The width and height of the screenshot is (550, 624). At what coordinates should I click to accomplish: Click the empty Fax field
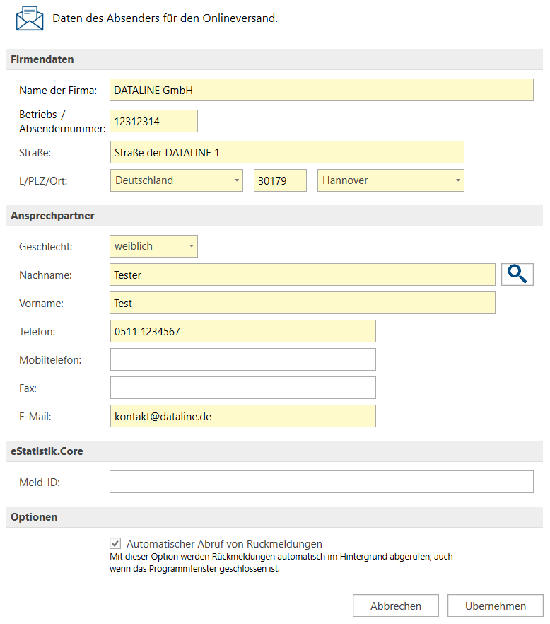coord(242,388)
